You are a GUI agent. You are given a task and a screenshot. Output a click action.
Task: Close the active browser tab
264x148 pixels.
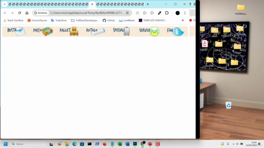pos(92,4)
